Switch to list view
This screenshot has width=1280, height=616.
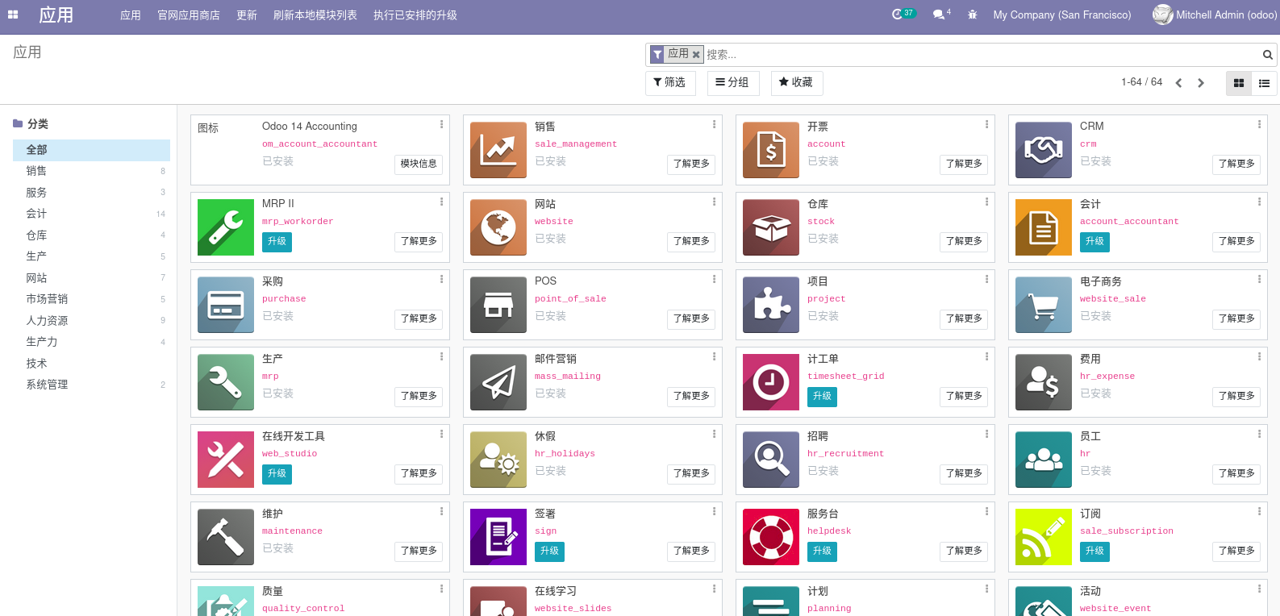click(1264, 83)
